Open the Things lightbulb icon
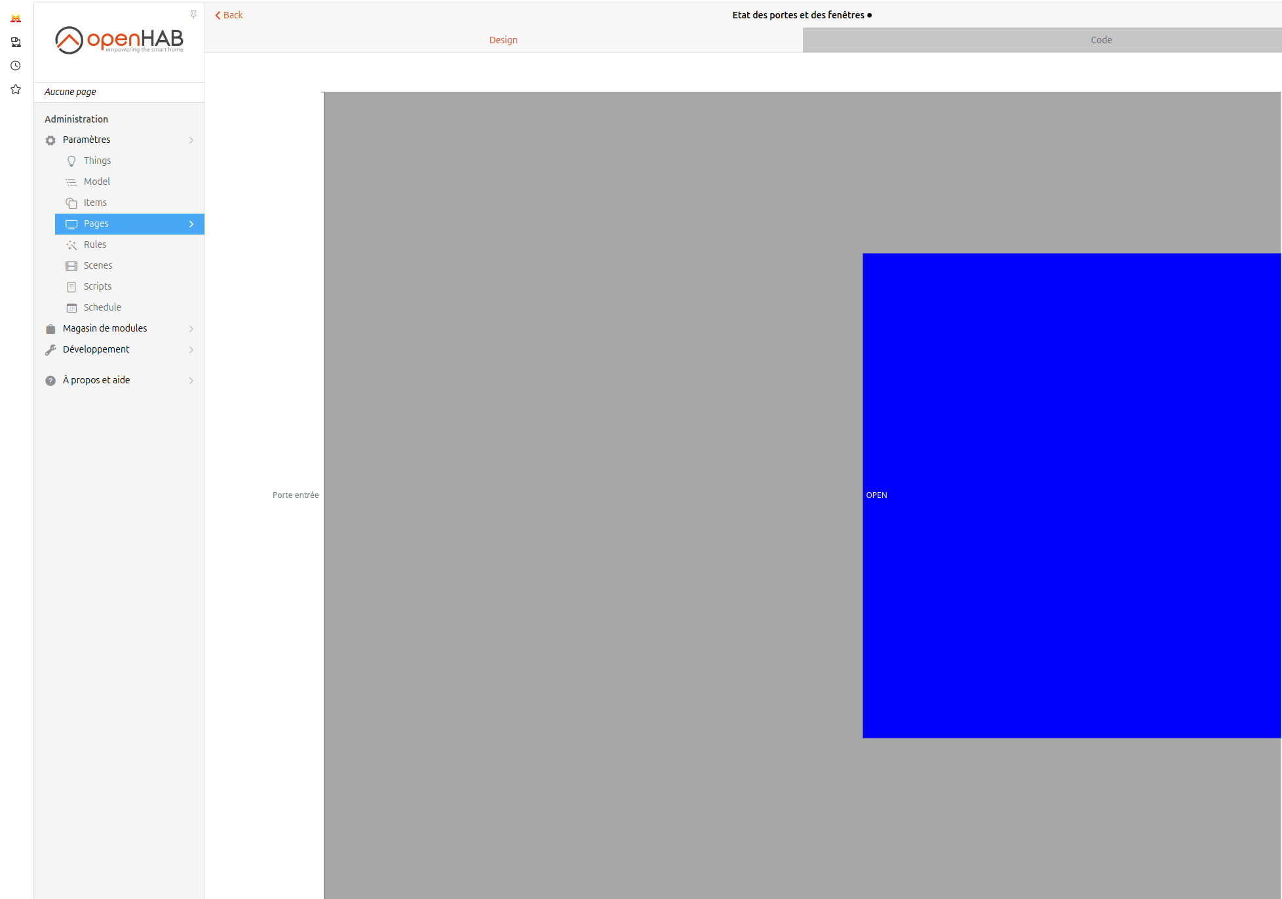Viewport: 1282px width, 899px height. 71,161
